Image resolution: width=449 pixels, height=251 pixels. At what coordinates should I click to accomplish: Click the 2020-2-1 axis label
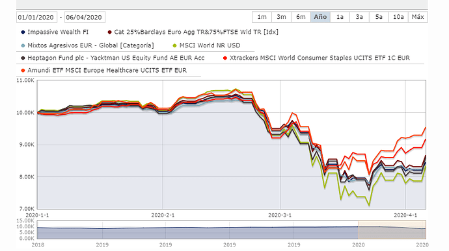tap(163, 215)
